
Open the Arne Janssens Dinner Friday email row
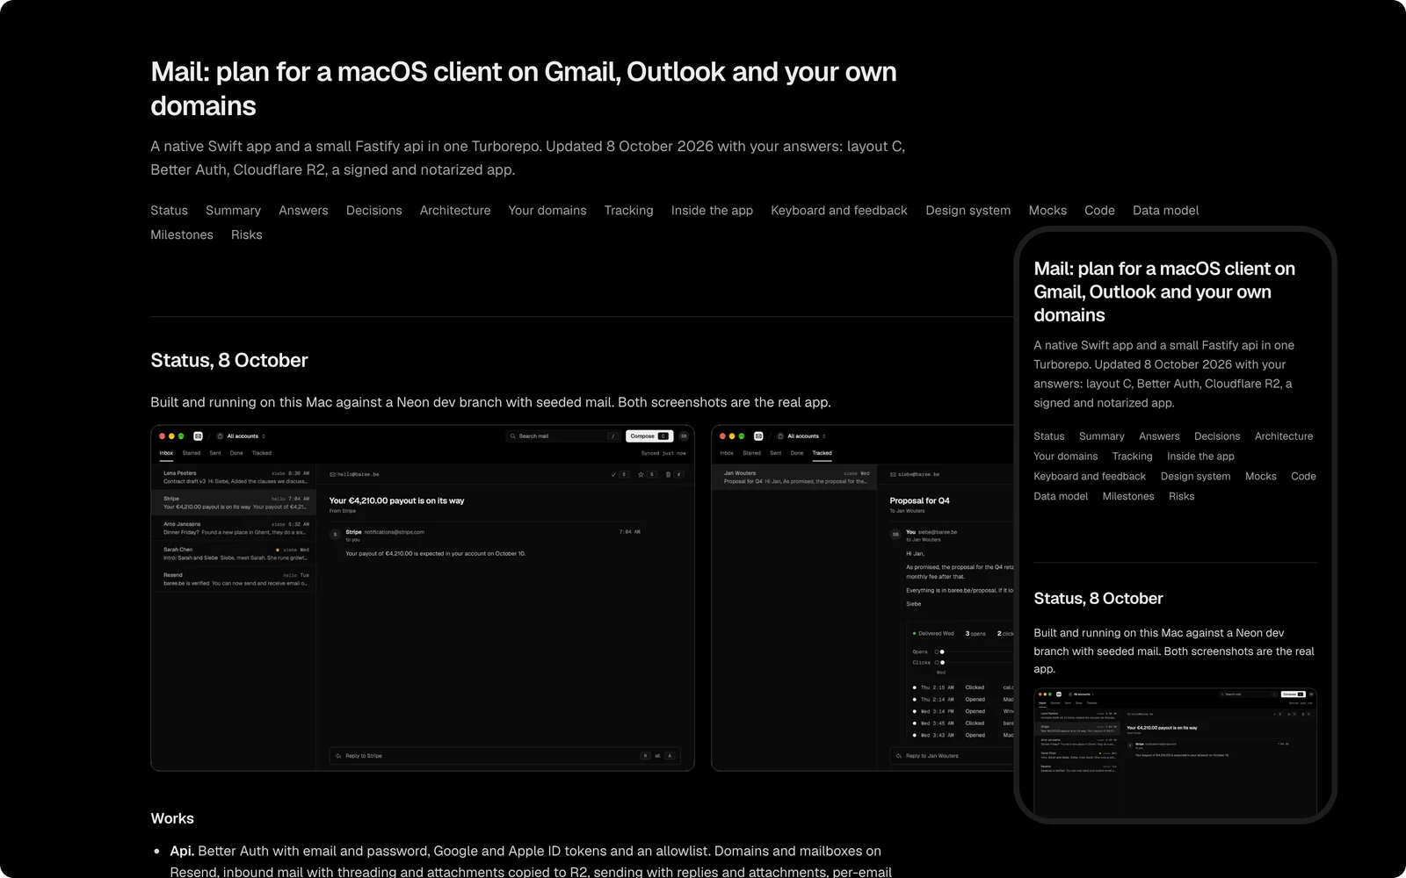point(235,529)
